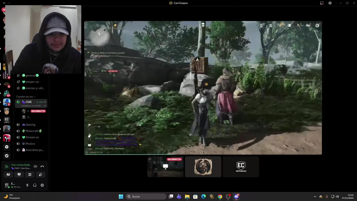This screenshot has width=357, height=201.
Task: Disconnect from voice with hang-up icon
Action: 42,166
